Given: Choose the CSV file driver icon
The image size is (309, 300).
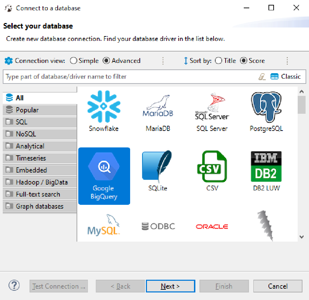Looking at the screenshot, I should (x=212, y=166).
